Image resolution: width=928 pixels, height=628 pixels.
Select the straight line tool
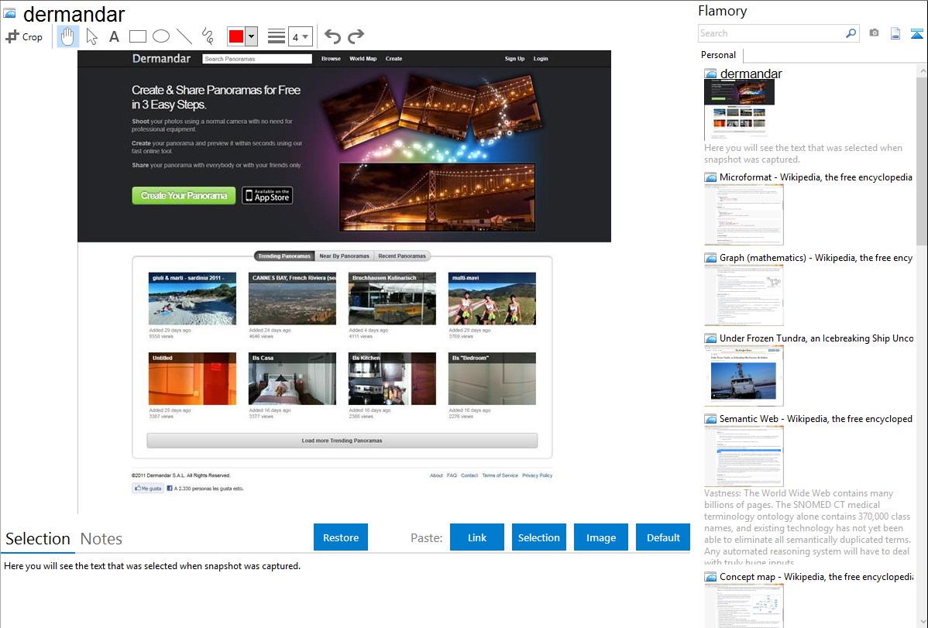tap(184, 36)
